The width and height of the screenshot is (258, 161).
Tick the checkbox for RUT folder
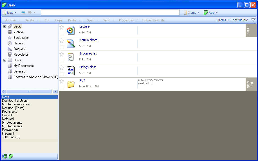point(62,87)
